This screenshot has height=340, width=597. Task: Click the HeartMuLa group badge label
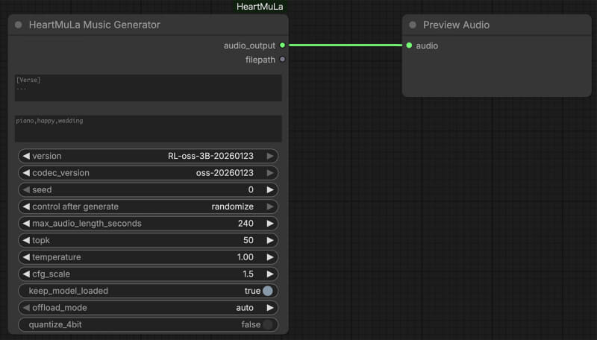click(260, 7)
